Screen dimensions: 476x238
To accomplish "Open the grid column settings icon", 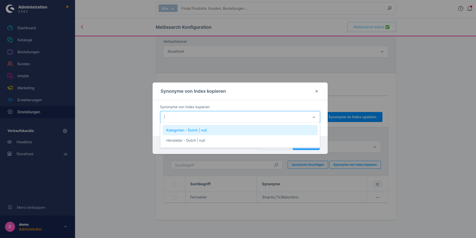I will tap(377, 184).
